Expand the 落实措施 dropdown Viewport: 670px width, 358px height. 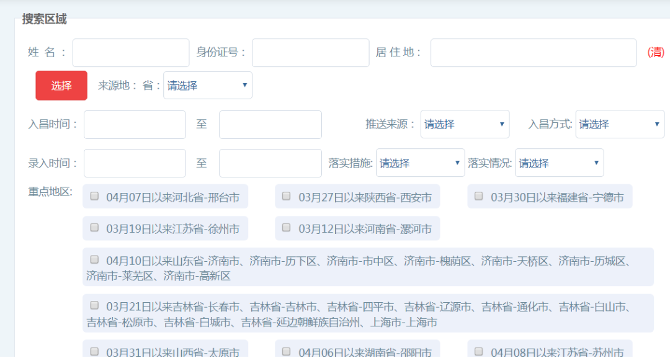420,163
